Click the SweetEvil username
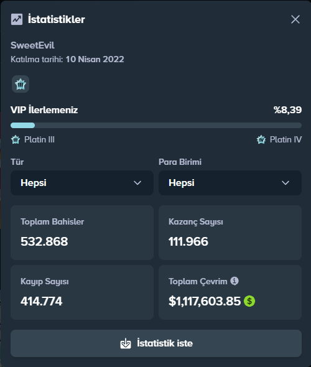This screenshot has height=367, width=311. click(32, 45)
